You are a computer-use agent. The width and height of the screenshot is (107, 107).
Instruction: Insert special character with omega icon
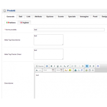point(98,66)
